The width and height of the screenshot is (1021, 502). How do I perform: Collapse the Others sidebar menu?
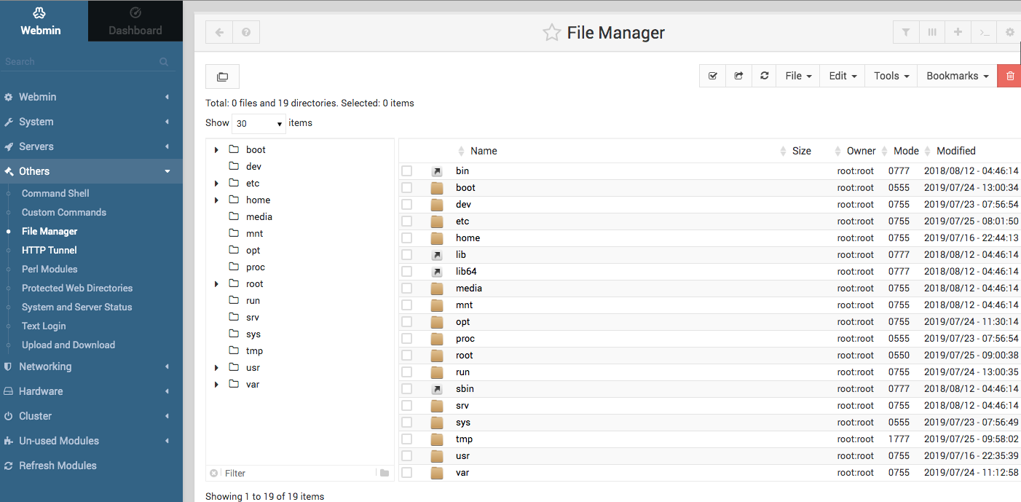[x=91, y=171]
